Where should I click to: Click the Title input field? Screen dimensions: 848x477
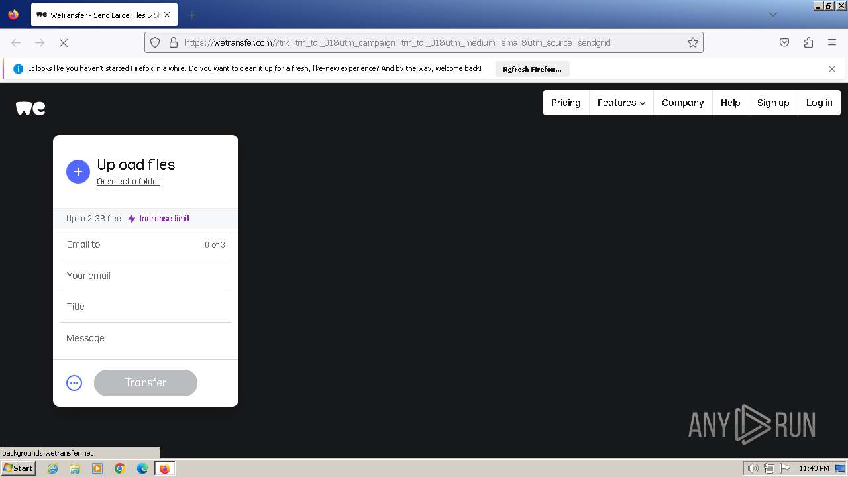(146, 307)
